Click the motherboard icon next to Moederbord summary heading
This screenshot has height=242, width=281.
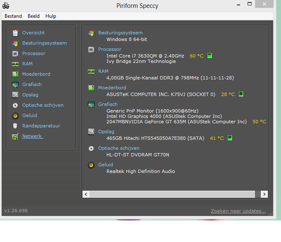tap(91, 88)
